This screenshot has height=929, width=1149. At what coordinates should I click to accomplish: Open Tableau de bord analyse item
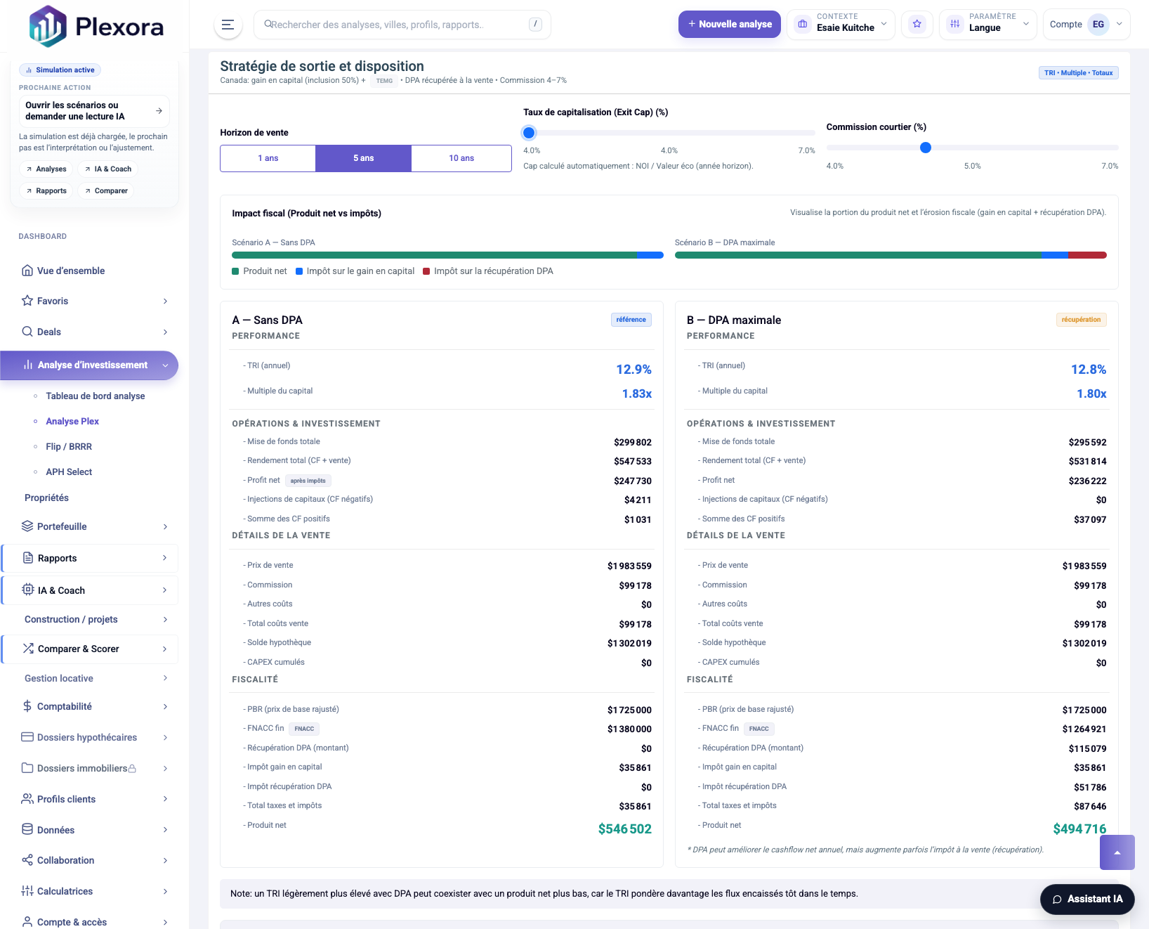point(96,396)
